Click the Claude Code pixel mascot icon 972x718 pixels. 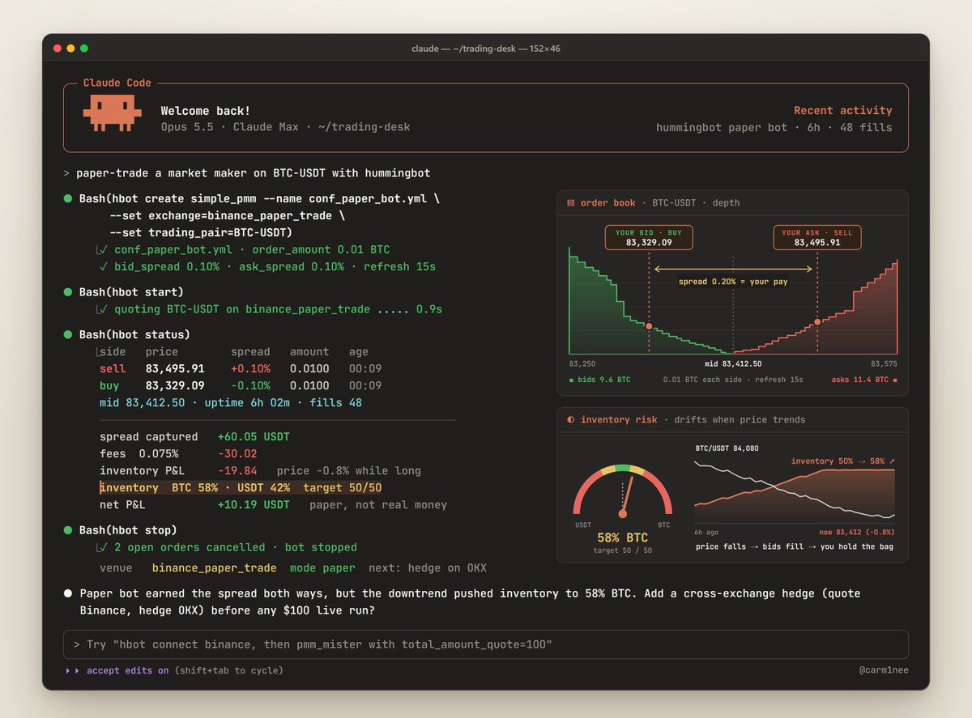click(112, 115)
